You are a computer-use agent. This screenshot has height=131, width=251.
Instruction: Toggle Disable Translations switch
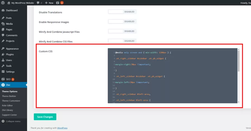122,12
